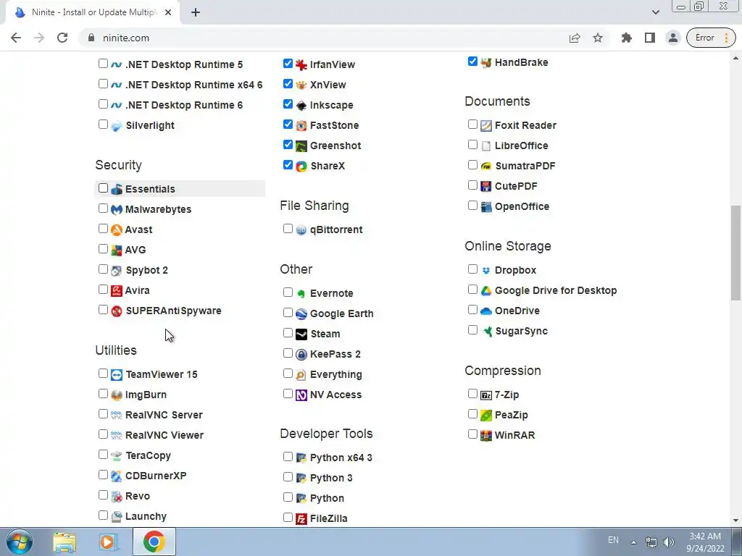This screenshot has height=556, width=742.
Task: Click the taskbar volume speaker icon
Action: point(669,542)
